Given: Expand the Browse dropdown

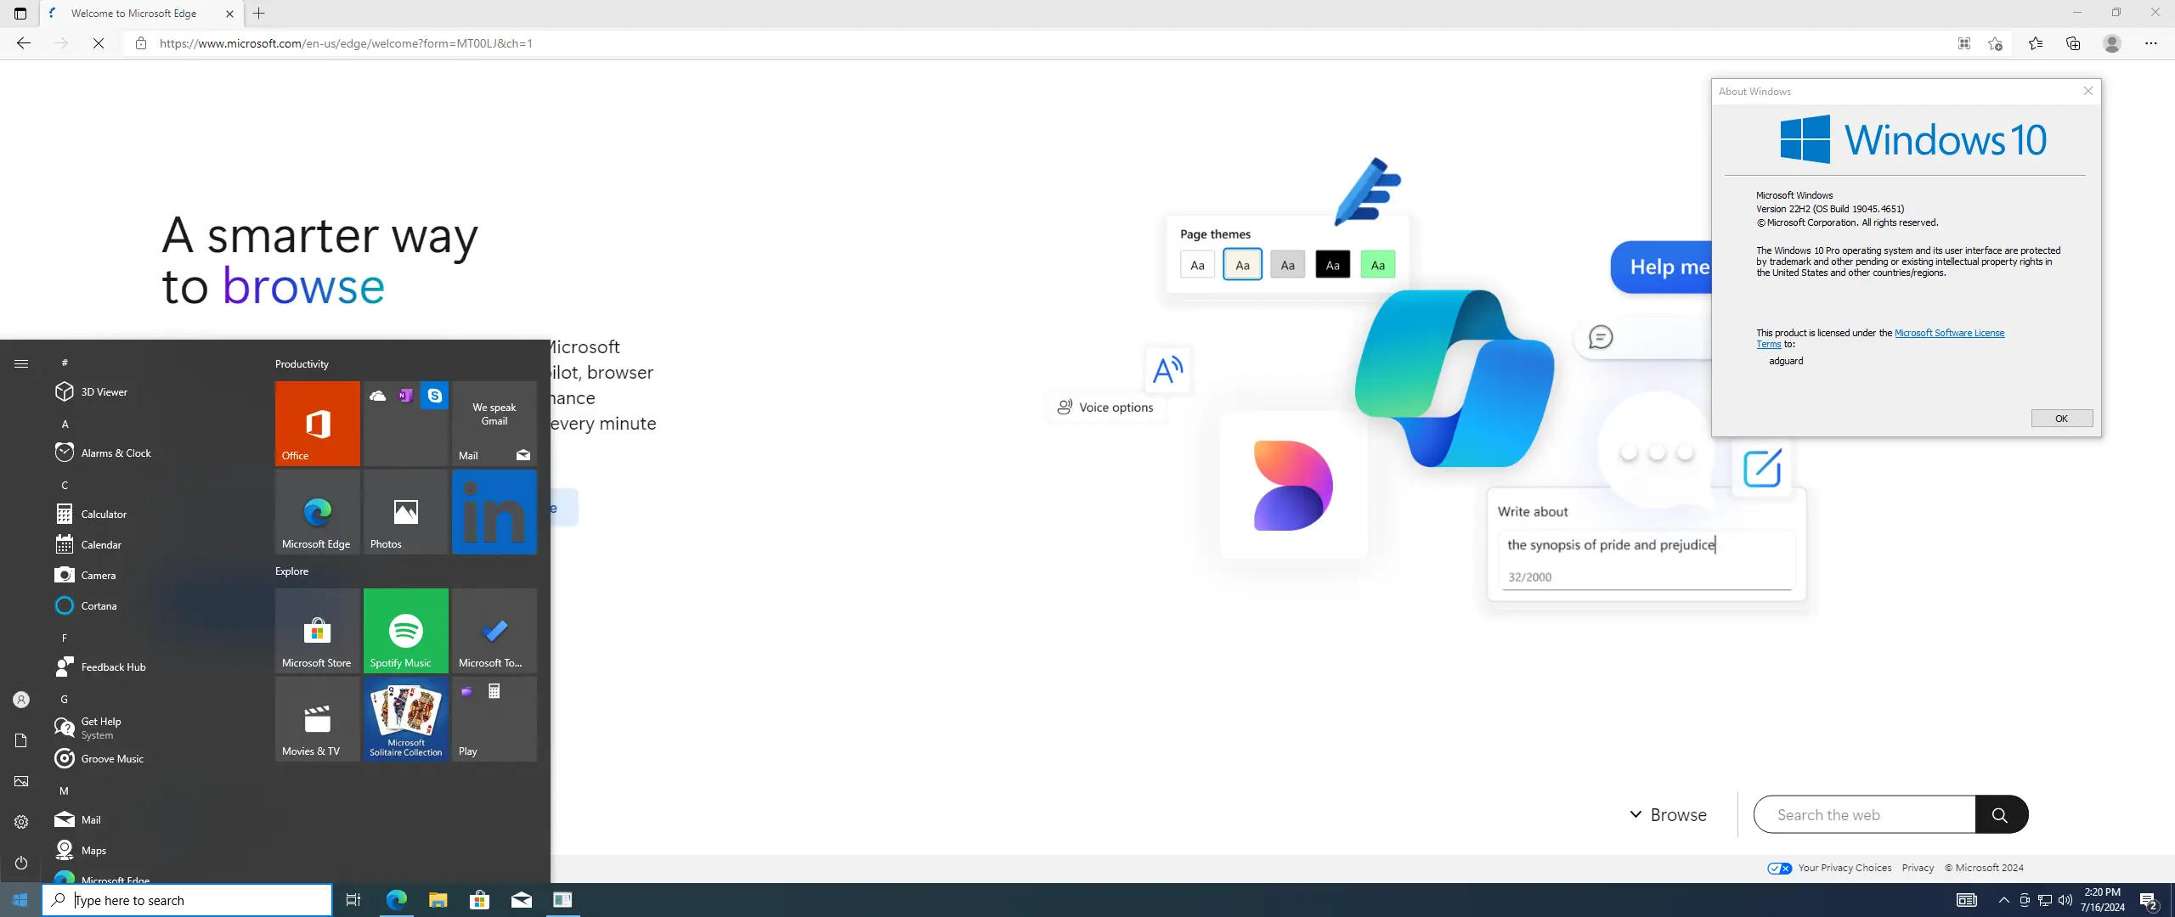Looking at the screenshot, I should point(1668,814).
